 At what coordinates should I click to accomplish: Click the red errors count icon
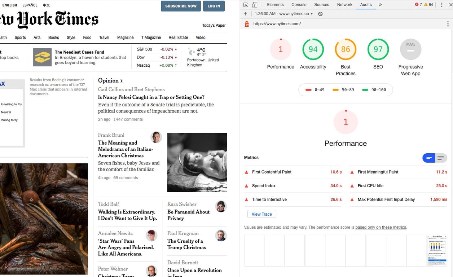pyautogui.click(x=417, y=5)
